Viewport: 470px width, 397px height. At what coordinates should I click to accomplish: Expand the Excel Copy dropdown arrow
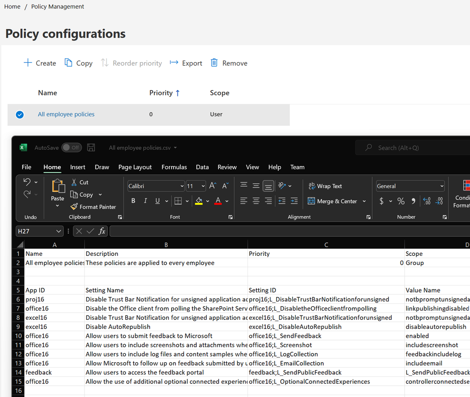(100, 195)
